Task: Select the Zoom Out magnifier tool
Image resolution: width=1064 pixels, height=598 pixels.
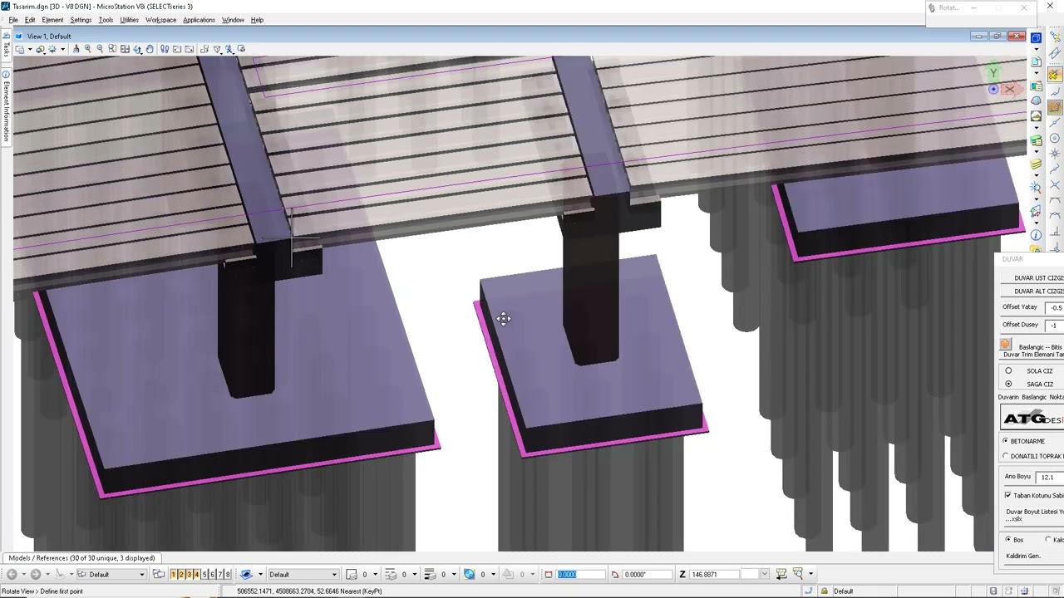Action: click(100, 49)
